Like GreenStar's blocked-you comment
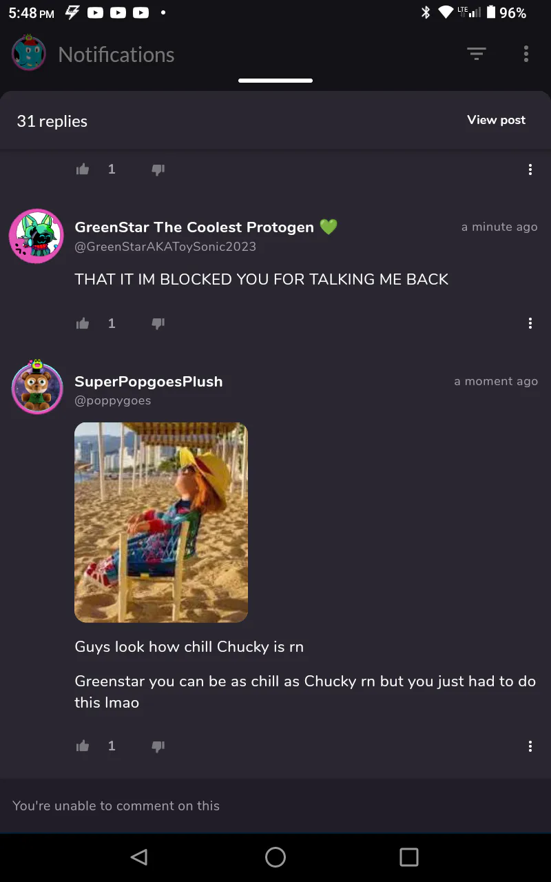This screenshot has height=882, width=551. (x=83, y=323)
